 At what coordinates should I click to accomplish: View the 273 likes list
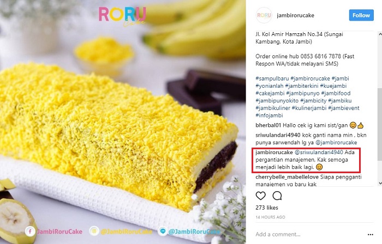tap(267, 208)
